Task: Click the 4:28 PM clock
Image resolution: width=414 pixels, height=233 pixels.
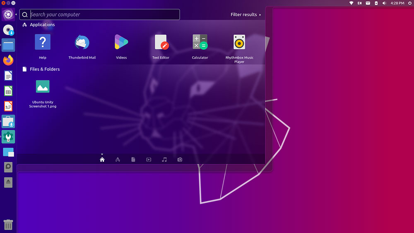Action: pyautogui.click(x=397, y=3)
